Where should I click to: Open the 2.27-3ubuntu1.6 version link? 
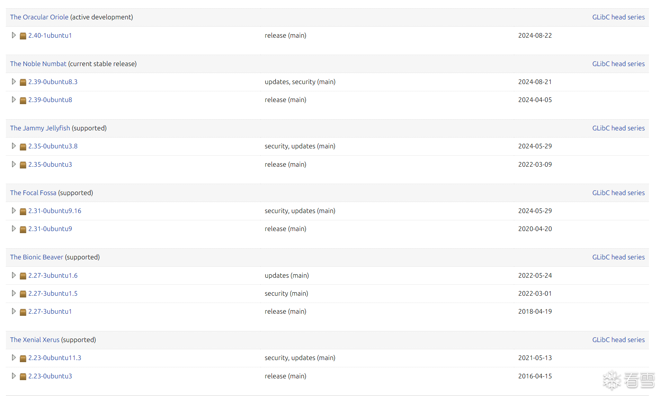pyautogui.click(x=53, y=275)
